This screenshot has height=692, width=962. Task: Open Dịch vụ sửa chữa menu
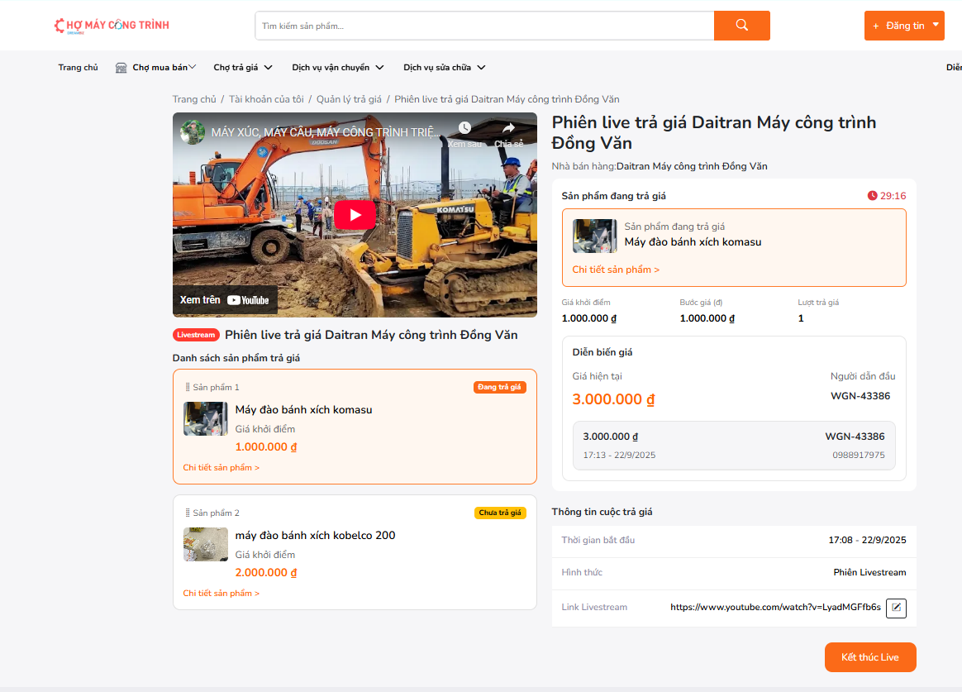click(x=444, y=68)
